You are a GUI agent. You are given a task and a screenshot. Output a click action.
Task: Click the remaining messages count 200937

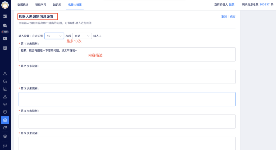pos(264,4)
